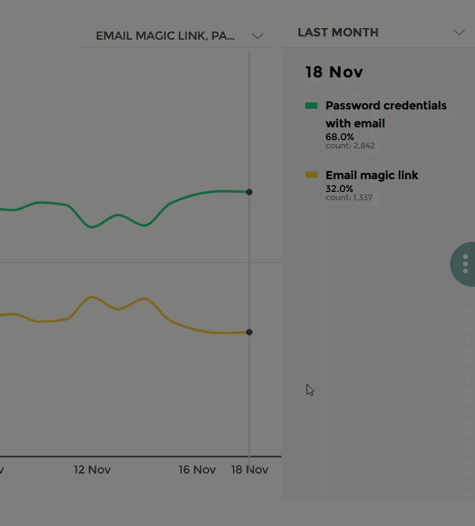Image resolution: width=475 pixels, height=526 pixels.
Task: Click the 'Email magic link' legend label
Action: (371, 175)
